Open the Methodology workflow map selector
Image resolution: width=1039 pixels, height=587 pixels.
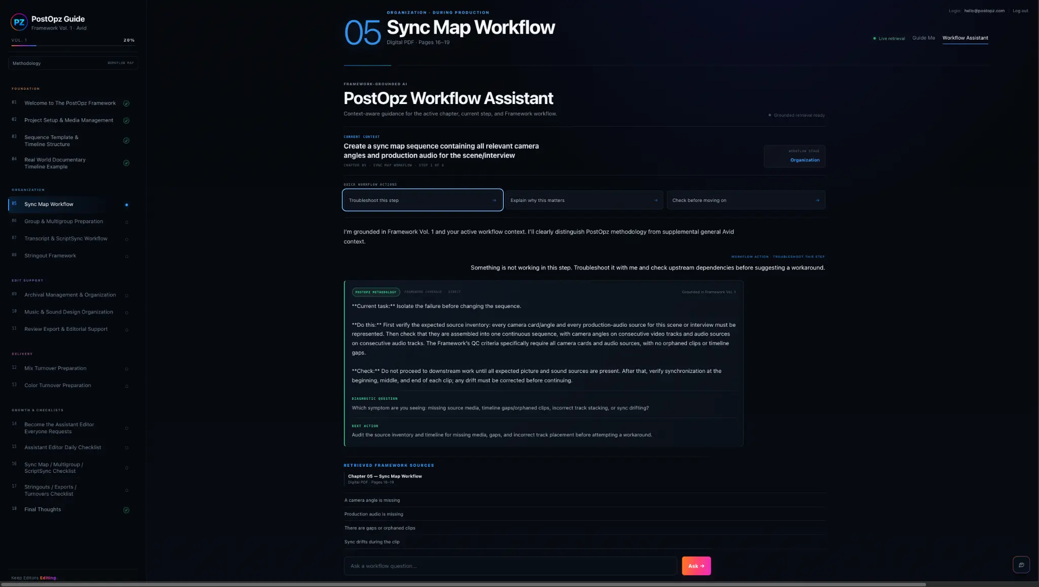(x=73, y=63)
